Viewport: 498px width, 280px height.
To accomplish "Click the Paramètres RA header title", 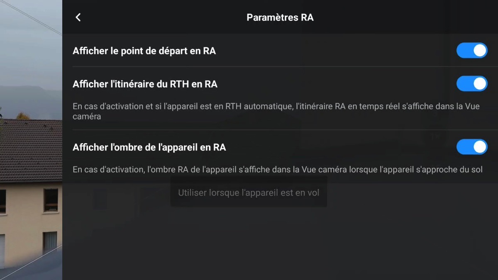I will point(280,17).
